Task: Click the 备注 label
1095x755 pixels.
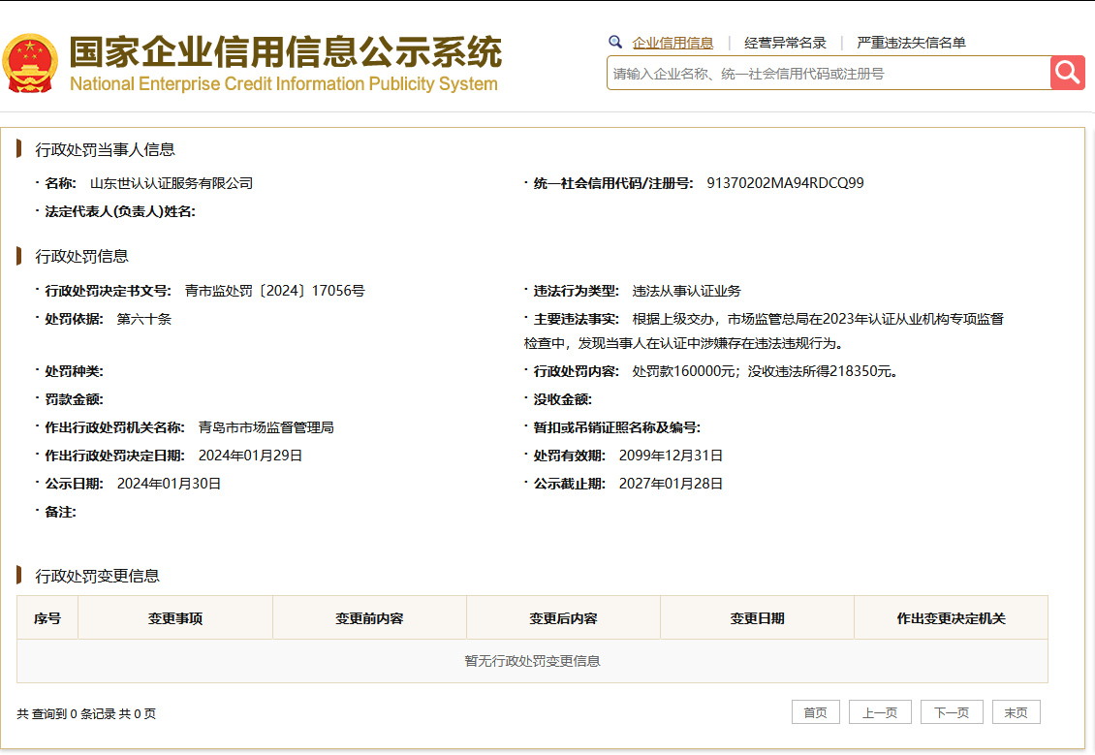Action: coord(60,512)
